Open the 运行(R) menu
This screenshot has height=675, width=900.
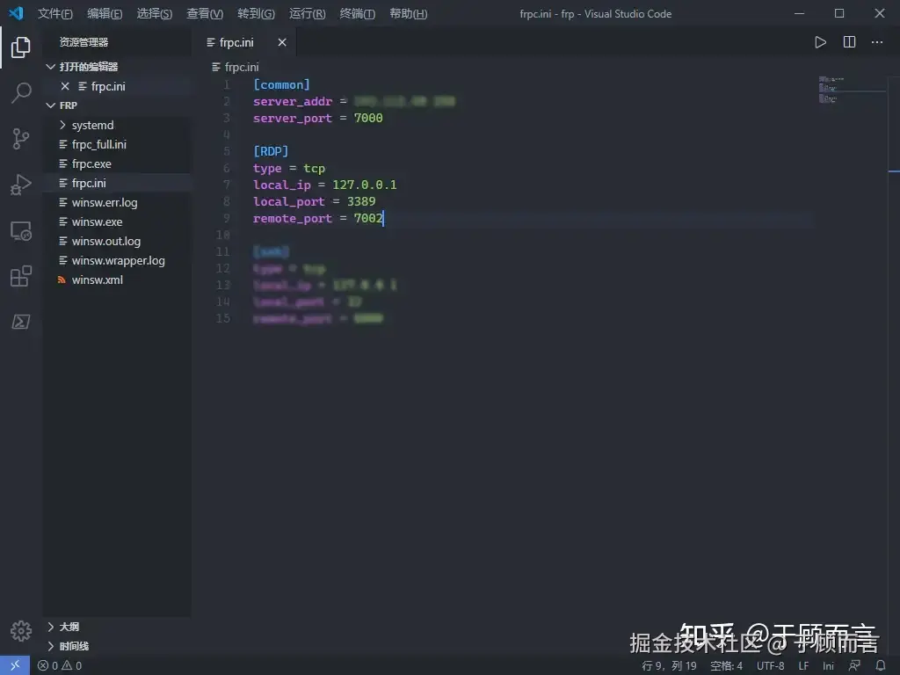[x=307, y=13]
